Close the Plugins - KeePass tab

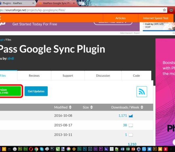(33, 3)
